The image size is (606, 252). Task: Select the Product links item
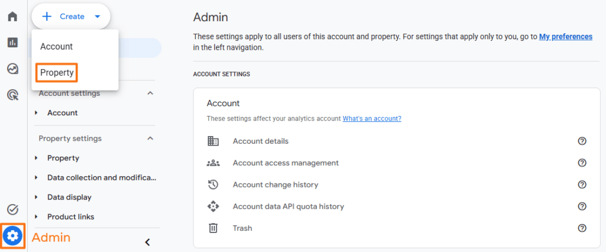point(71,217)
